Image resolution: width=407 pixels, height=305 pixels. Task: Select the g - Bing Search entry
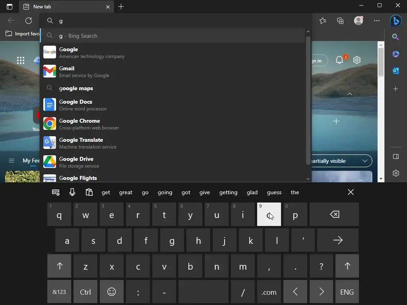click(x=173, y=36)
